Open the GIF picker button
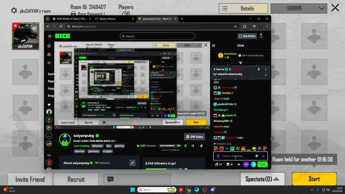This screenshot has height=194, width=345. click(253, 164)
